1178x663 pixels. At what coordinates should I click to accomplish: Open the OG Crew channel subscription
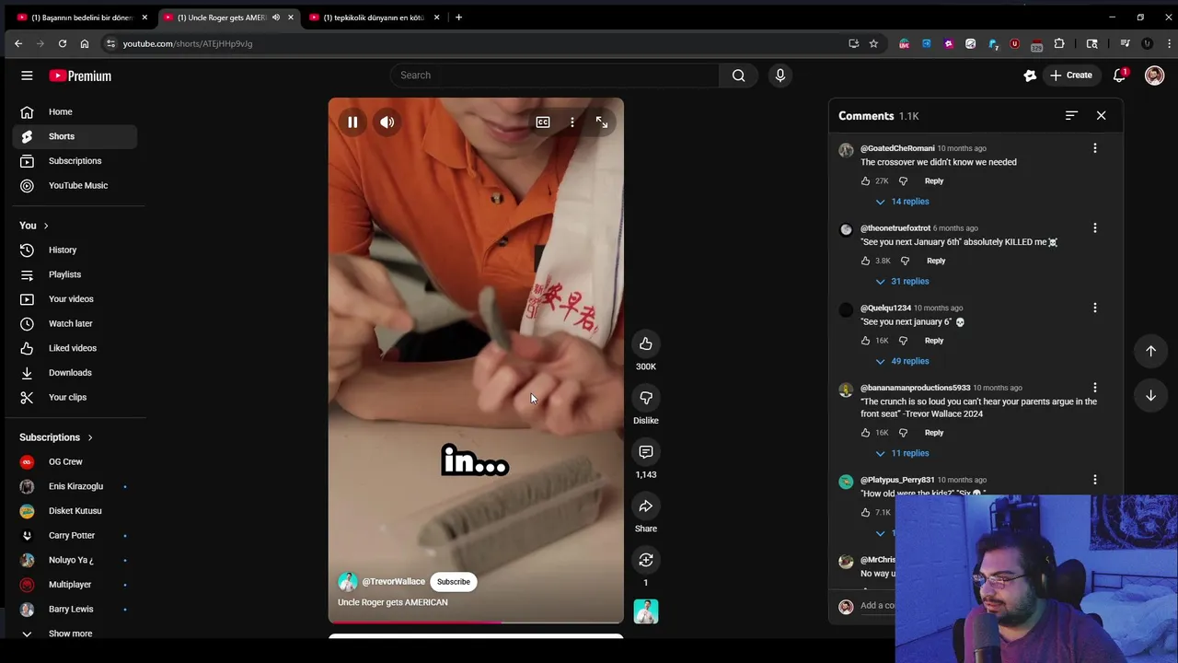pos(74,462)
